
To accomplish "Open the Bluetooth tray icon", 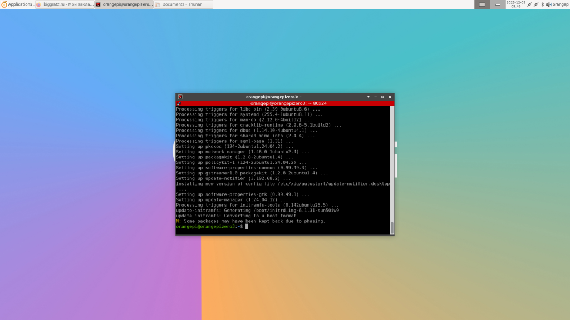I will coord(543,4).
